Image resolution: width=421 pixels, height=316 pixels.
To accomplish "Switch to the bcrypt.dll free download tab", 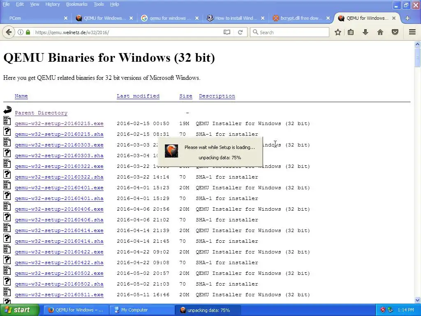I will tap(301, 18).
